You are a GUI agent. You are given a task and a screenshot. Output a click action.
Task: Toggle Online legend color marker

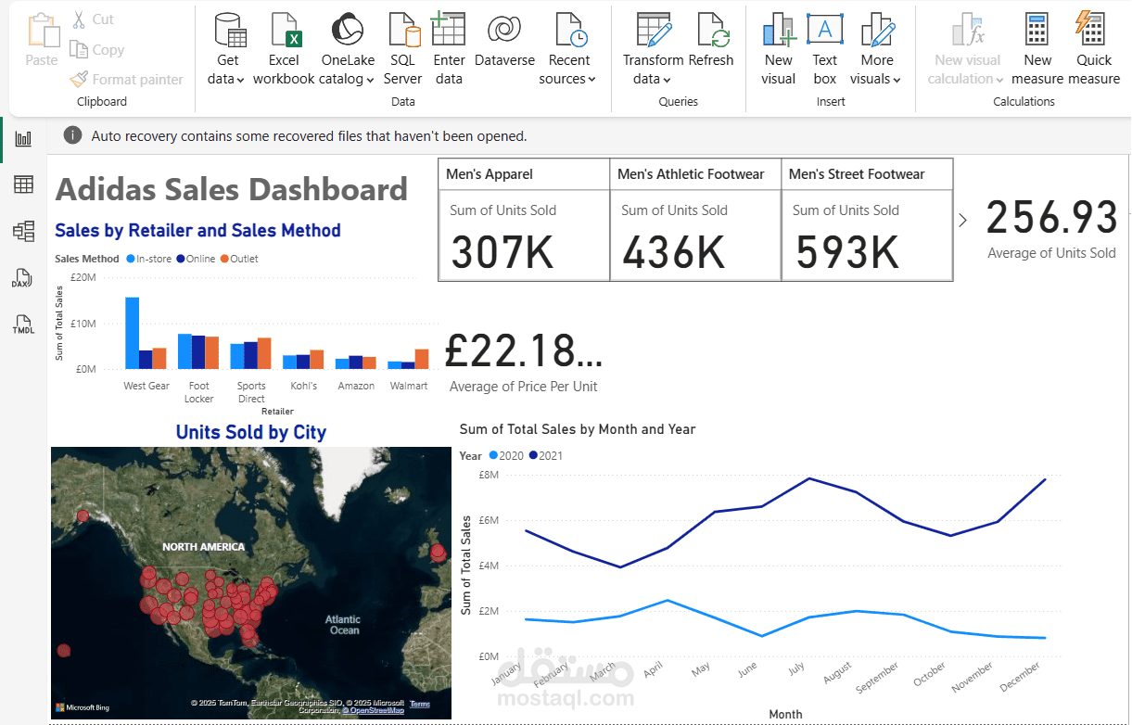pos(181,259)
